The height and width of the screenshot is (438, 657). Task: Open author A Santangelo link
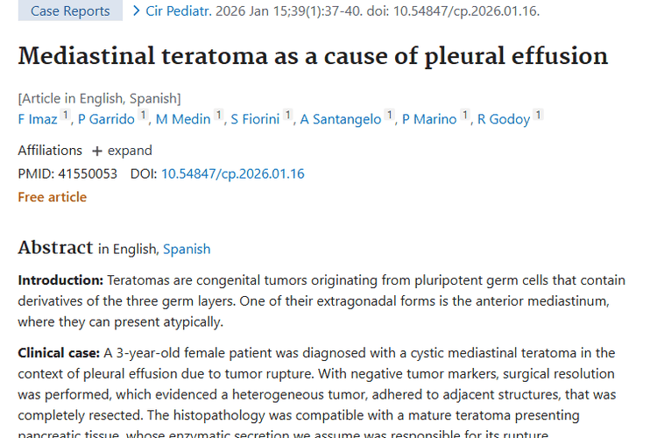tap(341, 119)
